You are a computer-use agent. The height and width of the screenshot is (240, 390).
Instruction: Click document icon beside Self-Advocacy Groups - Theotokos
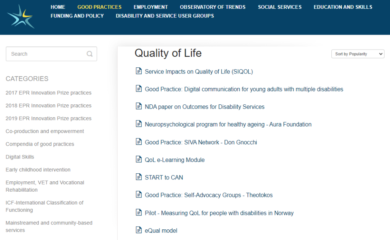pyautogui.click(x=139, y=195)
